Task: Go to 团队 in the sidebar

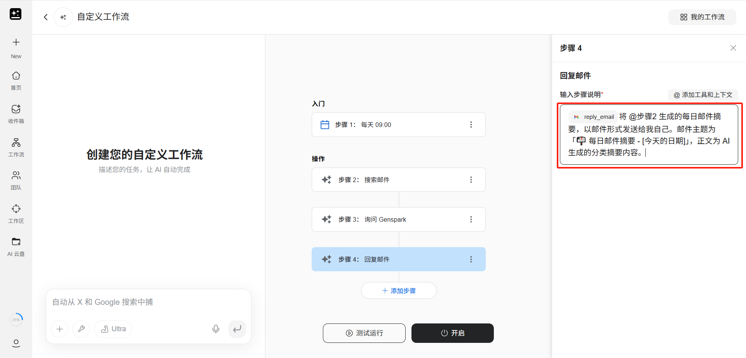Action: (16, 176)
